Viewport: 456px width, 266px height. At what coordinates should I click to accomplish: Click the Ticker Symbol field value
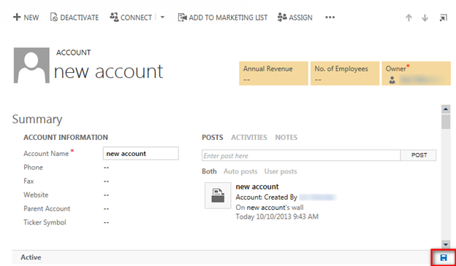[x=107, y=222]
